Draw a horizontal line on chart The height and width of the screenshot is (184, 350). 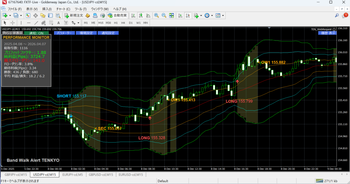click(29, 23)
